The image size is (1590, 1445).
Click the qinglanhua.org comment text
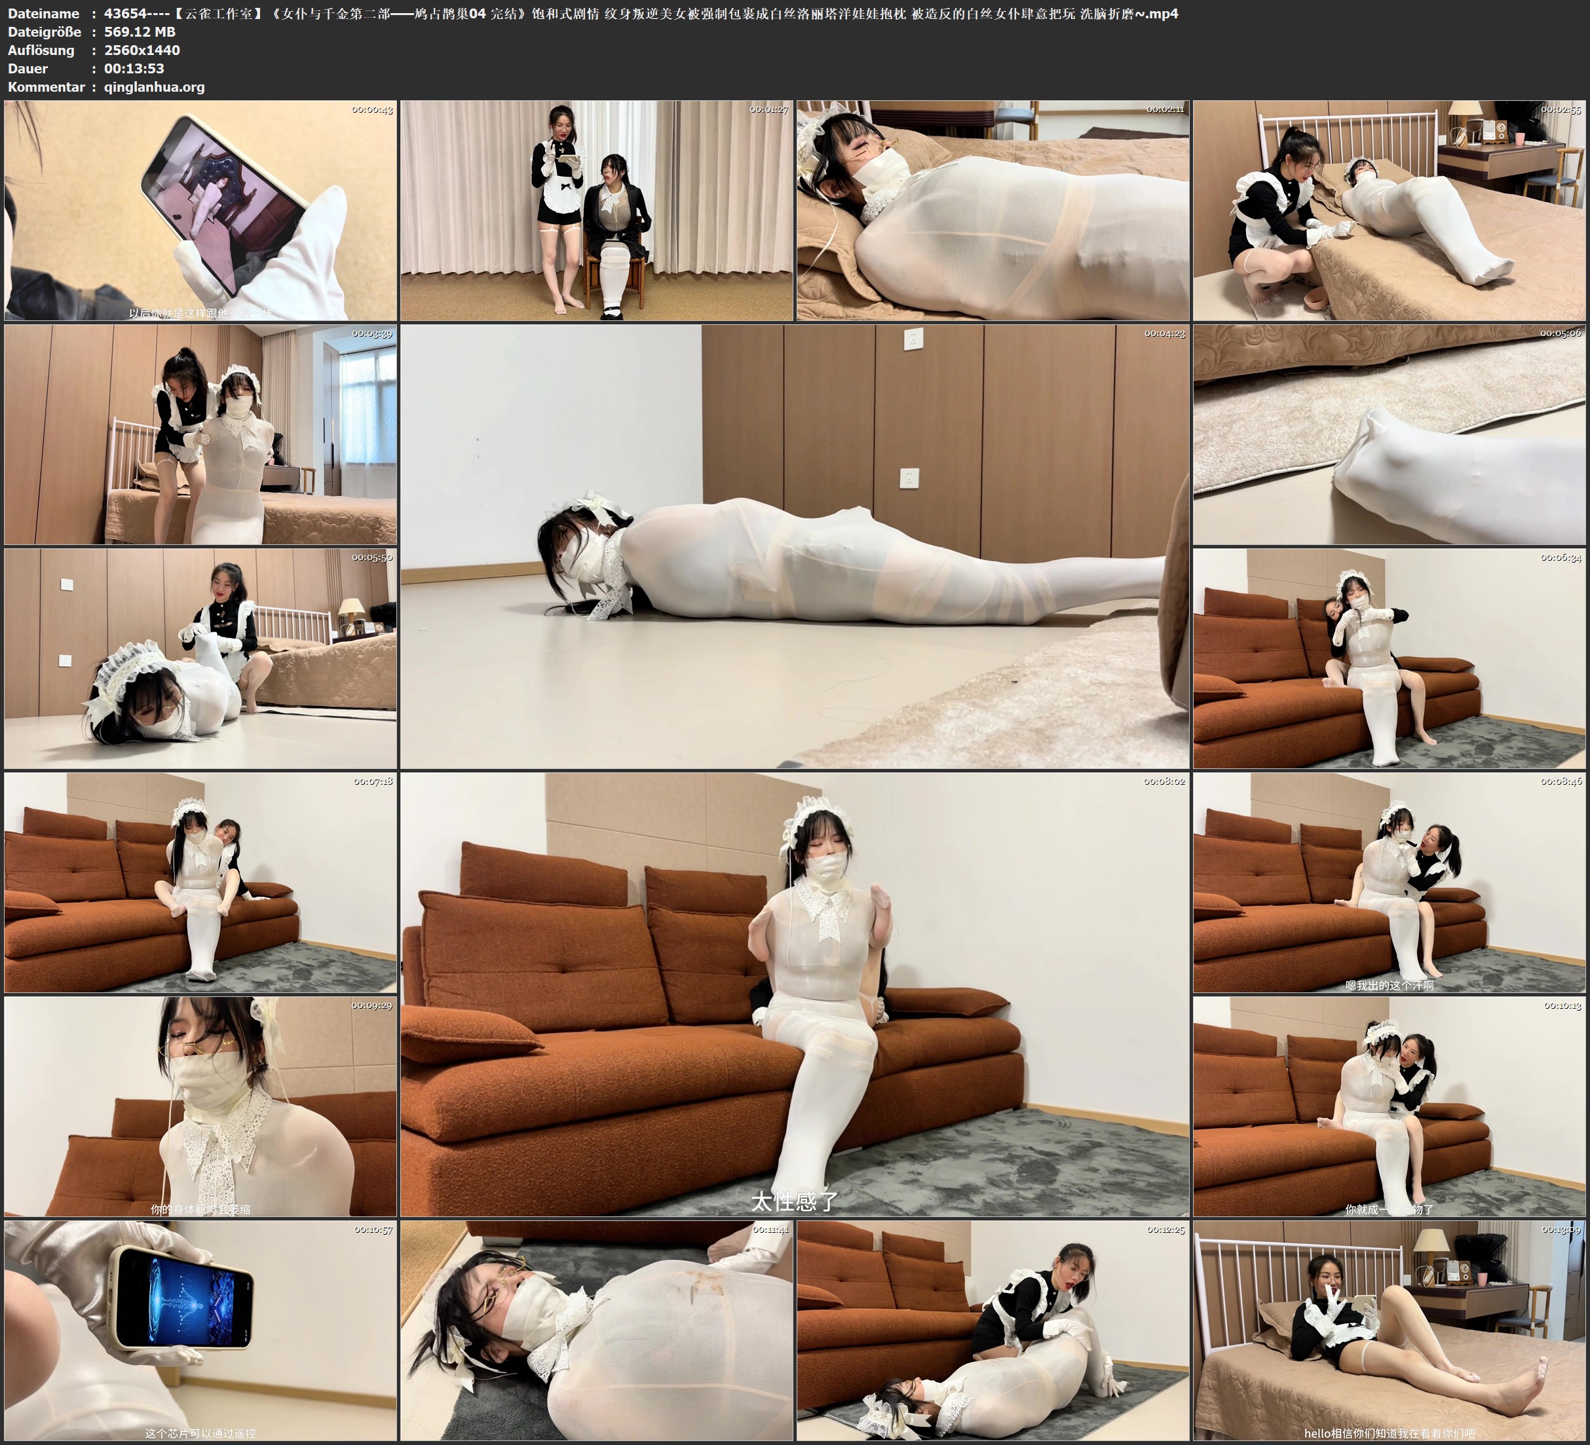click(x=154, y=86)
